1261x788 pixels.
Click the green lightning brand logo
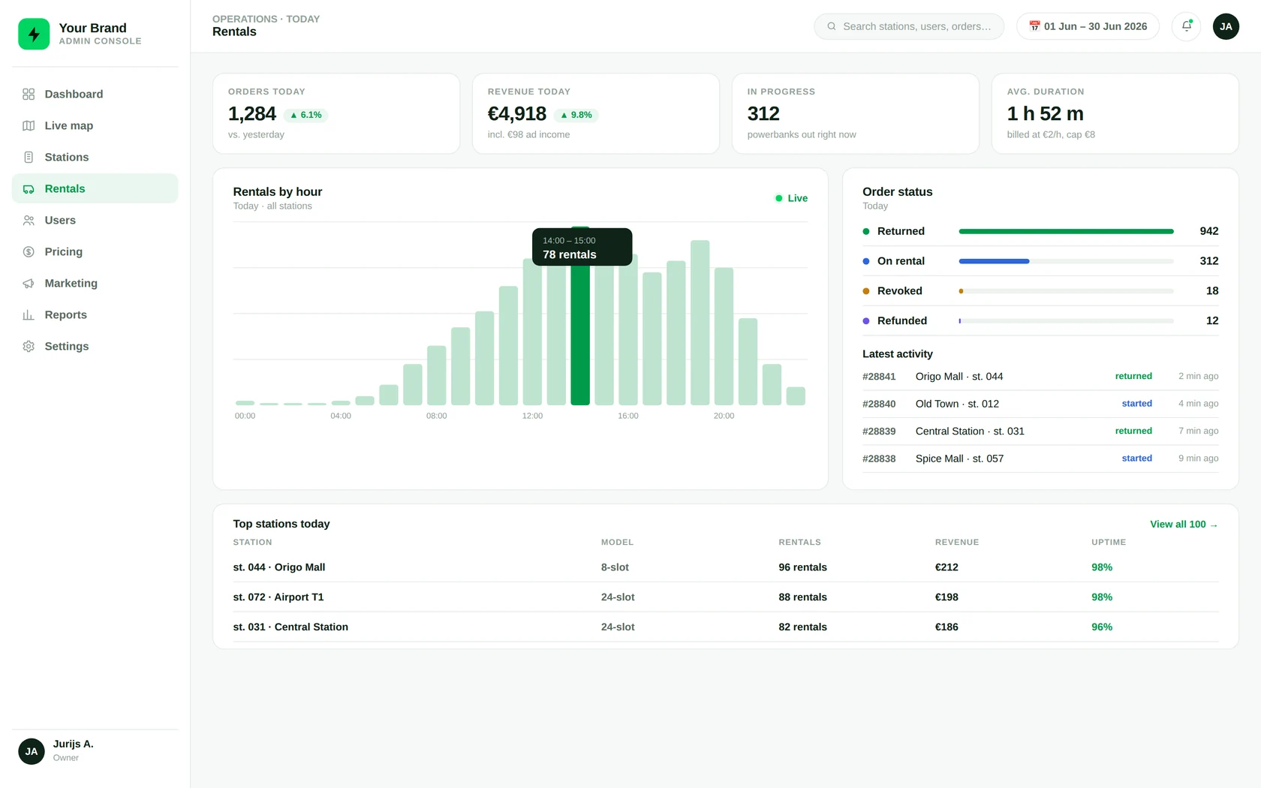(34, 34)
